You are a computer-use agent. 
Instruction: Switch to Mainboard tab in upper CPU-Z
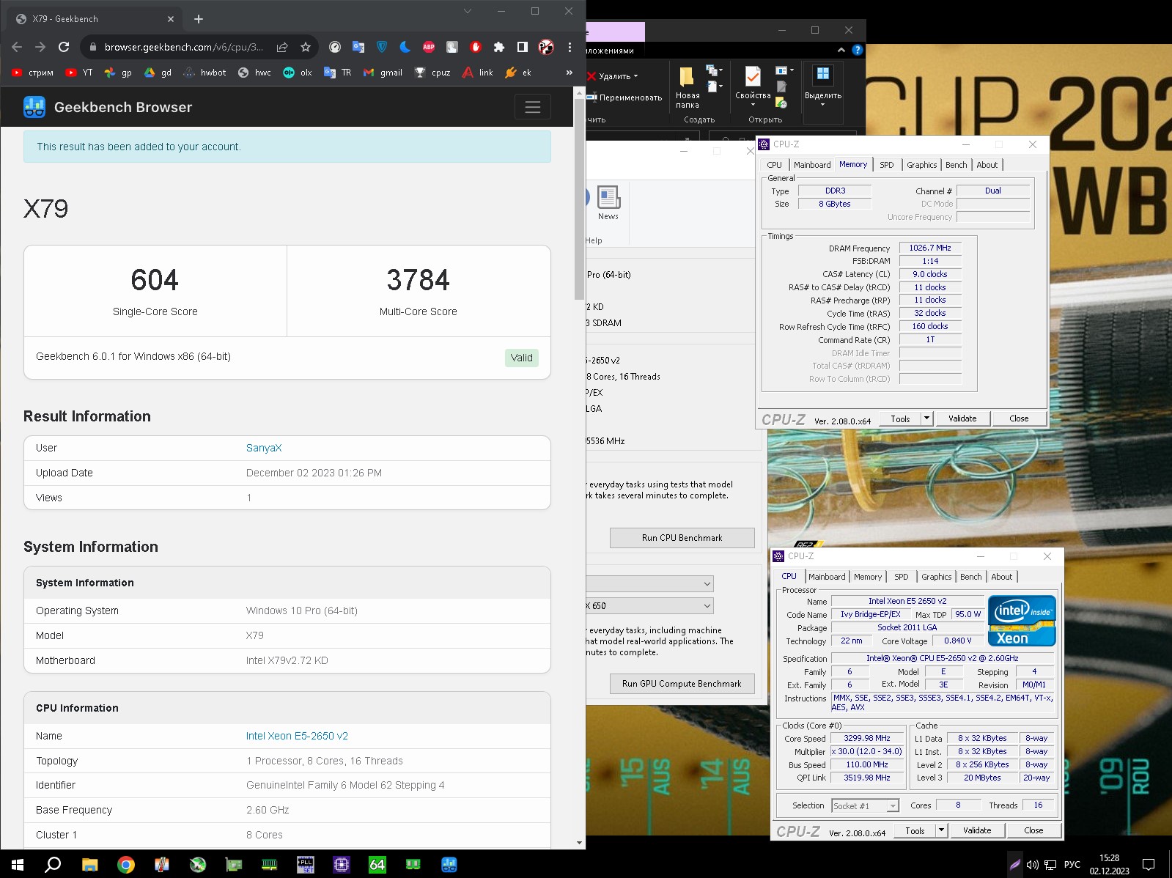tap(812, 165)
